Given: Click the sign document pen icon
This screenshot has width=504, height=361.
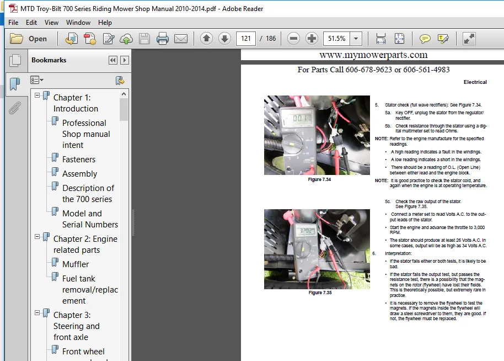Looking at the screenshot, I should tap(109, 39).
